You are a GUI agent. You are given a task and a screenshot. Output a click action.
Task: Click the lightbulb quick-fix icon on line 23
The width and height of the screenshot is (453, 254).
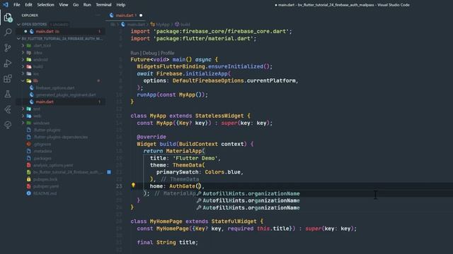pos(133,185)
